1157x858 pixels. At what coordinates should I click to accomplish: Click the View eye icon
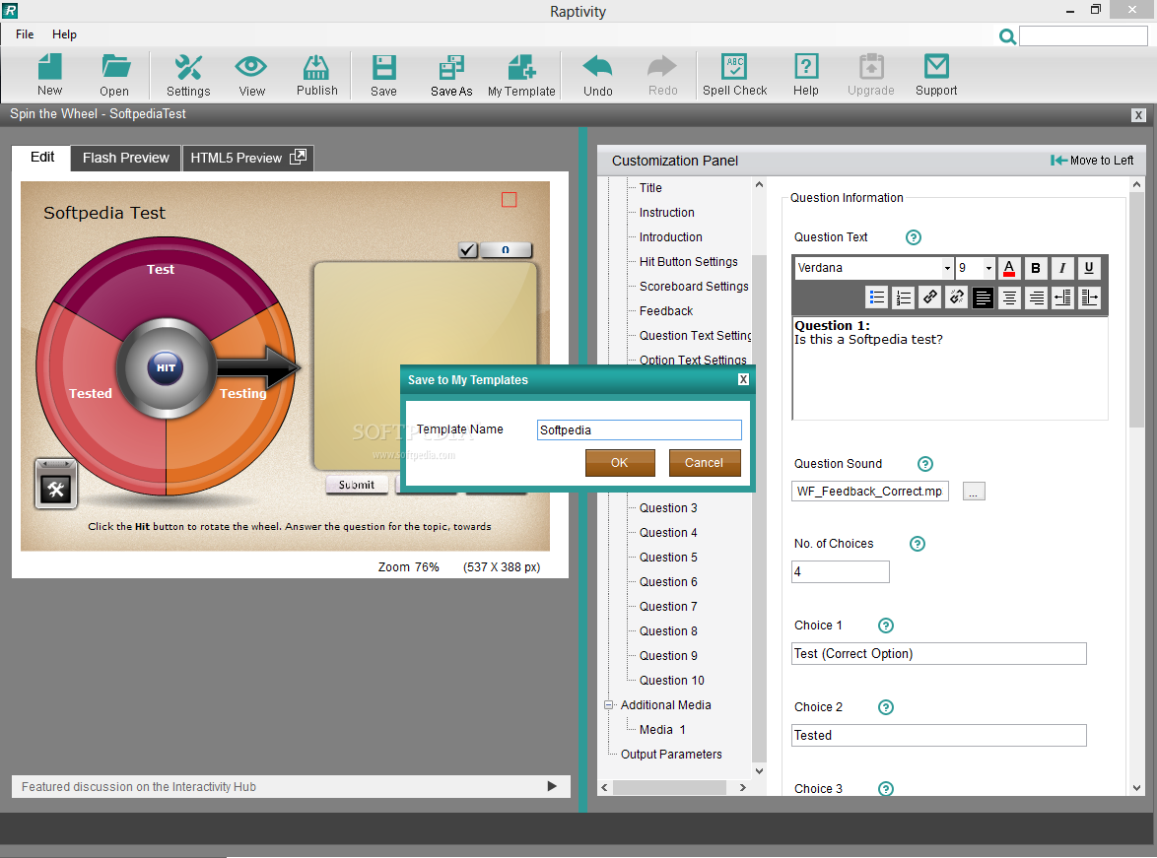251,75
